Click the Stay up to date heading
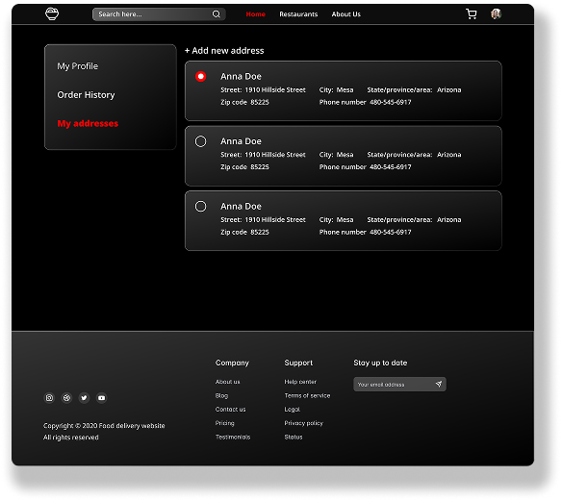The image size is (562, 501). [380, 363]
